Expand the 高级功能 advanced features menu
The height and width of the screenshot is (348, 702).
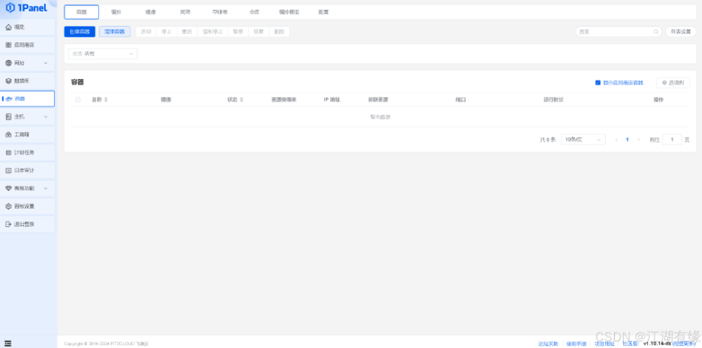point(27,189)
